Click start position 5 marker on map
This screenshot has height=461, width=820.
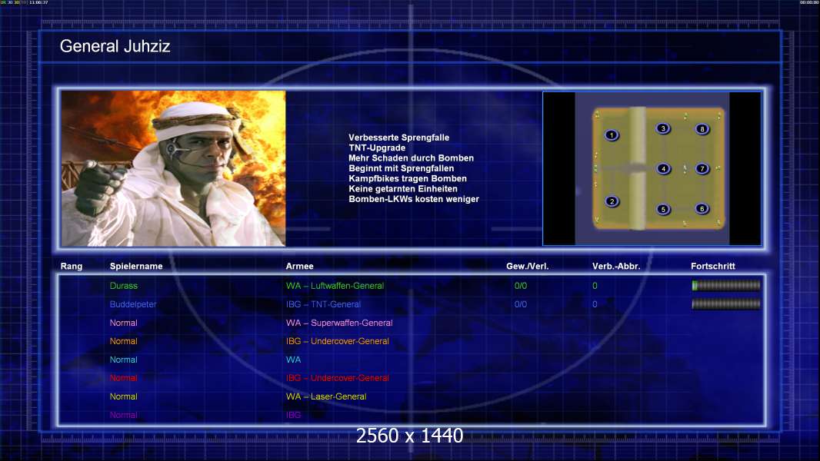pos(662,209)
